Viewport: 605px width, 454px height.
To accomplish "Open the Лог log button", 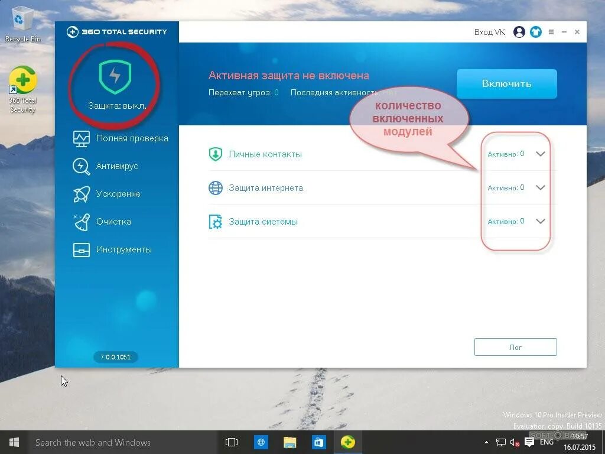I will [x=515, y=347].
